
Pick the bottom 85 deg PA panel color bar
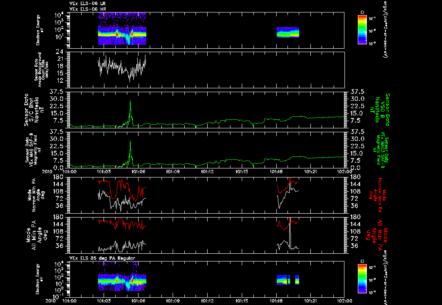click(x=362, y=279)
